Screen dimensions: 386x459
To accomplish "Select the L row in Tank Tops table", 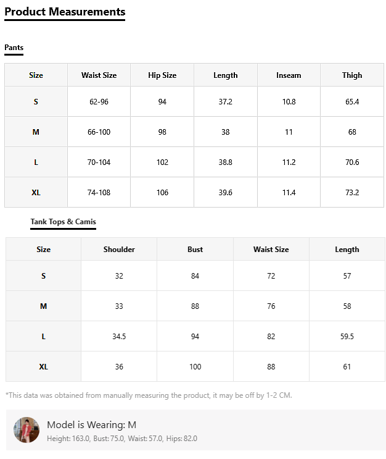I will (43, 337).
